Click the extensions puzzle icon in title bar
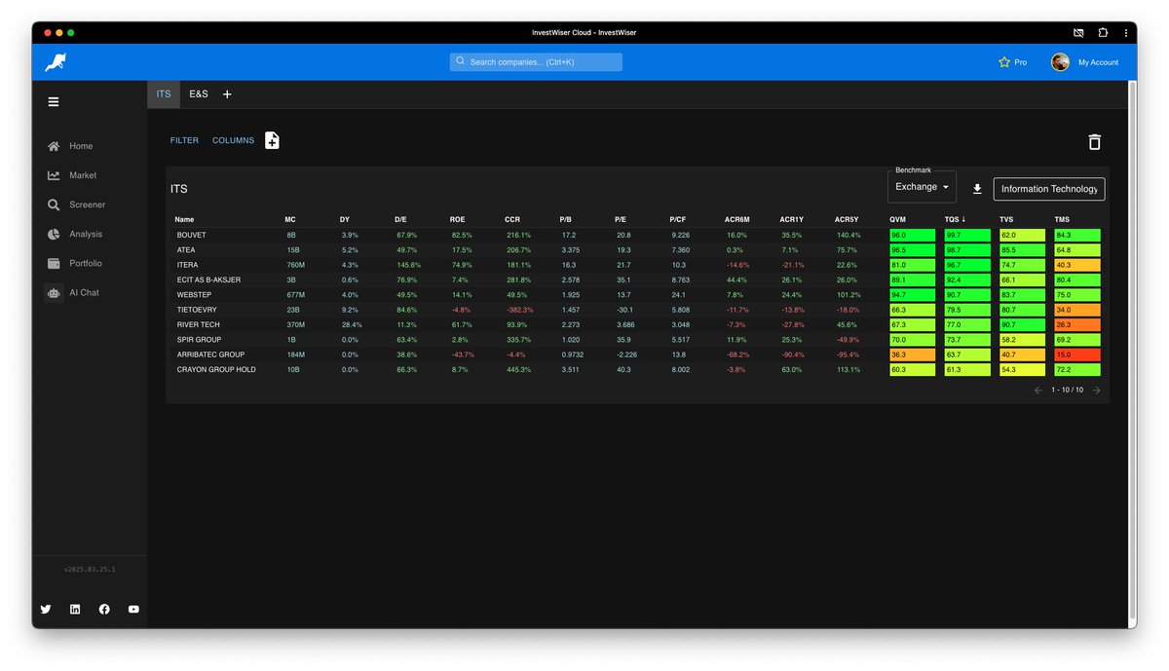Image resolution: width=1169 pixels, height=671 pixels. 1103,32
